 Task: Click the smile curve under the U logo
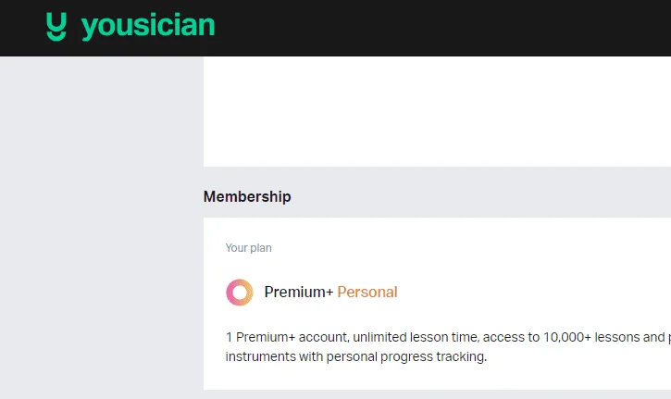(56, 37)
